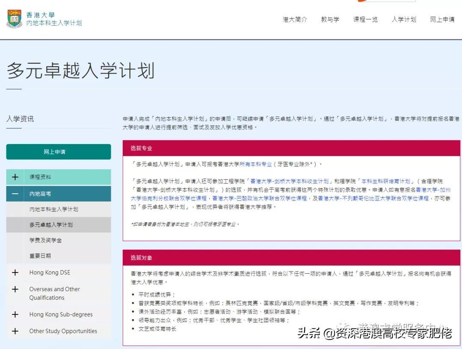Click 香港大學 header title text
The height and width of the screenshot is (349, 462).
40,15
